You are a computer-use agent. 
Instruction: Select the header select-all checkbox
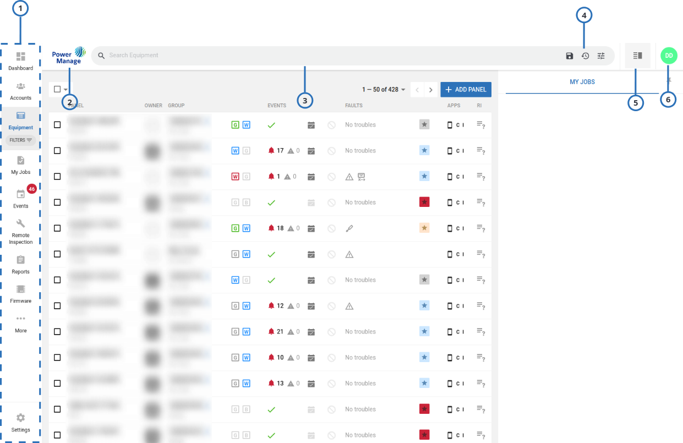click(58, 89)
